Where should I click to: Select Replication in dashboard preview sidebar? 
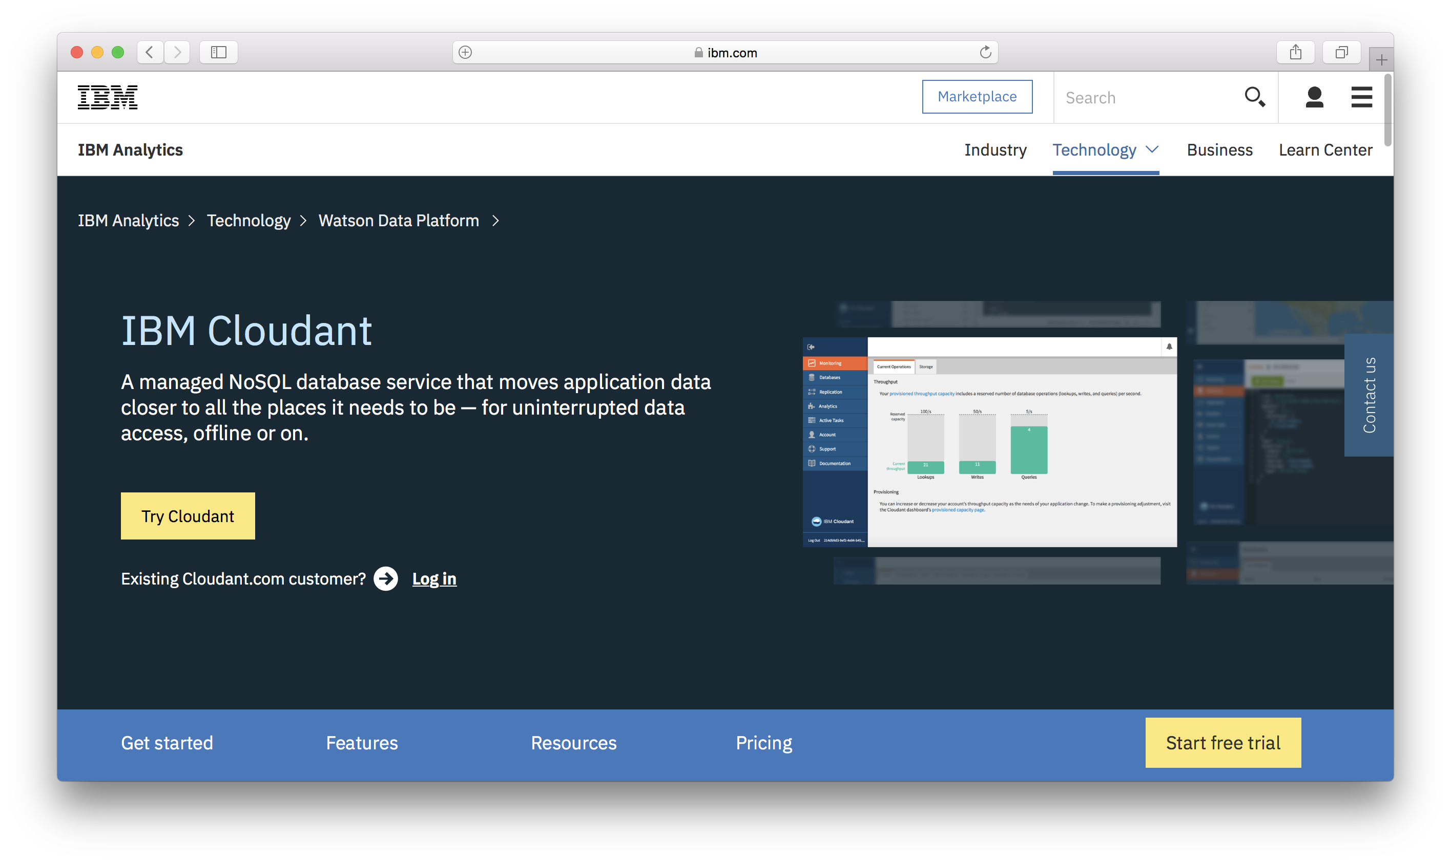tap(835, 392)
